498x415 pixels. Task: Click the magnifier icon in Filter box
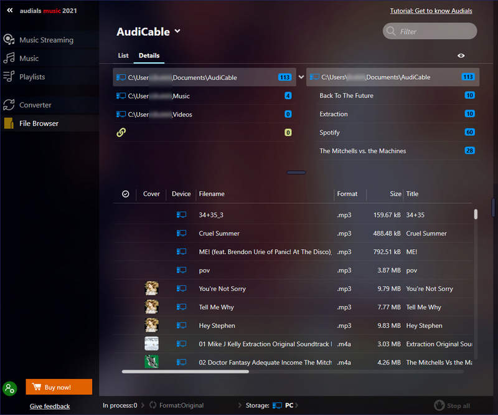click(391, 31)
